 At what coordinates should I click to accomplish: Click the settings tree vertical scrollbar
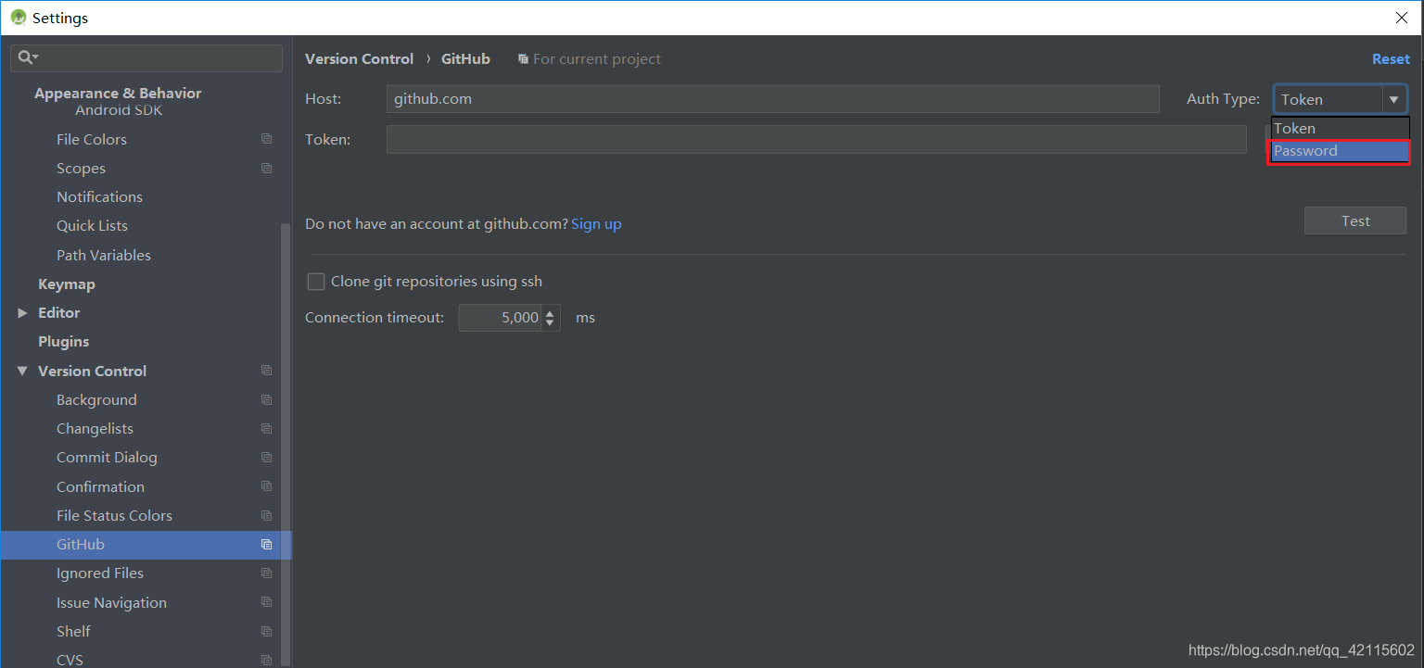point(286,445)
